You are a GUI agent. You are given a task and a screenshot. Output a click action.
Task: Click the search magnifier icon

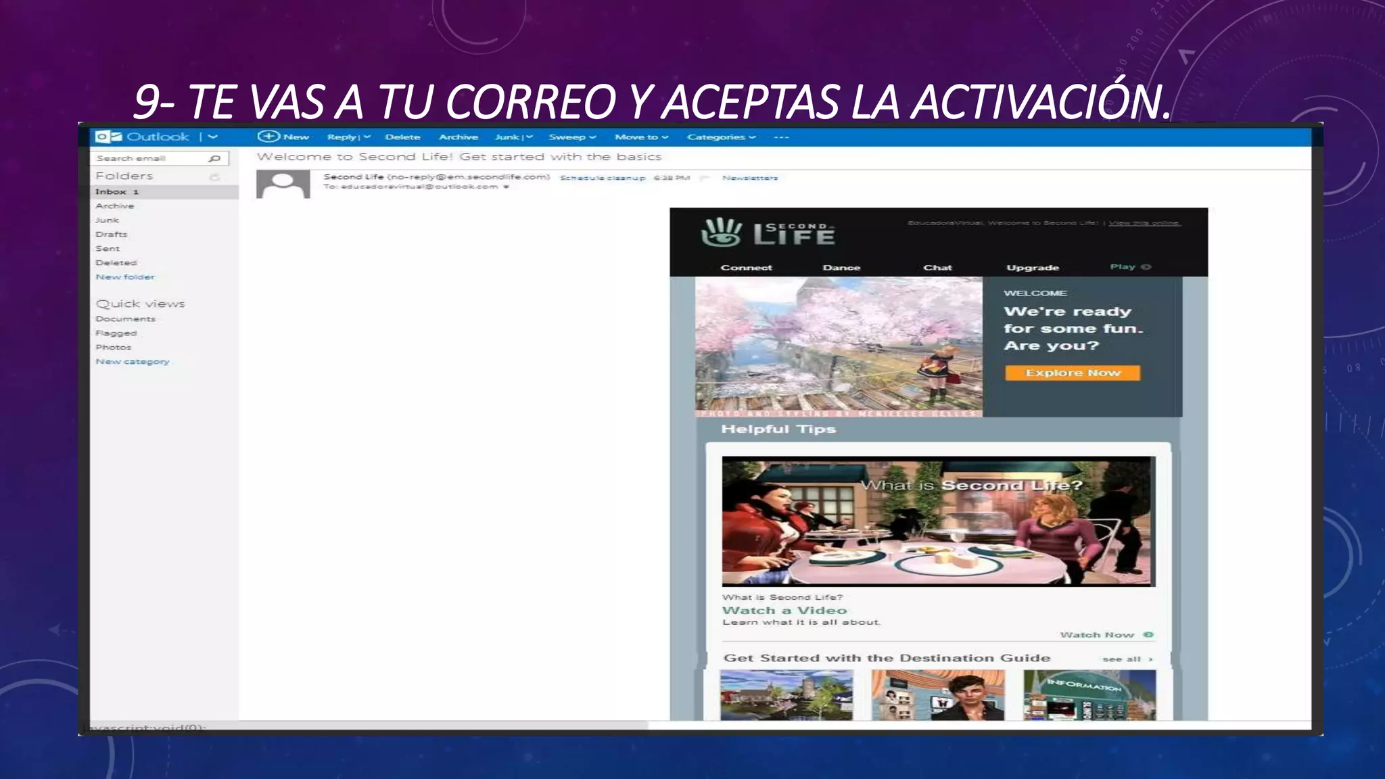[x=215, y=158]
